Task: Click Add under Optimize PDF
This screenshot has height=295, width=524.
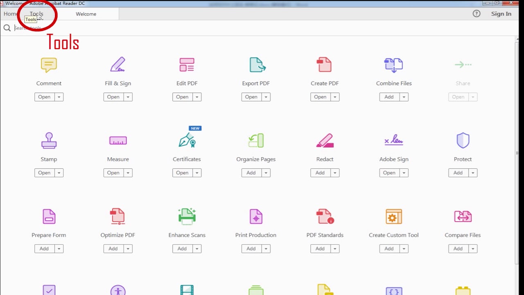Action: coord(113,249)
